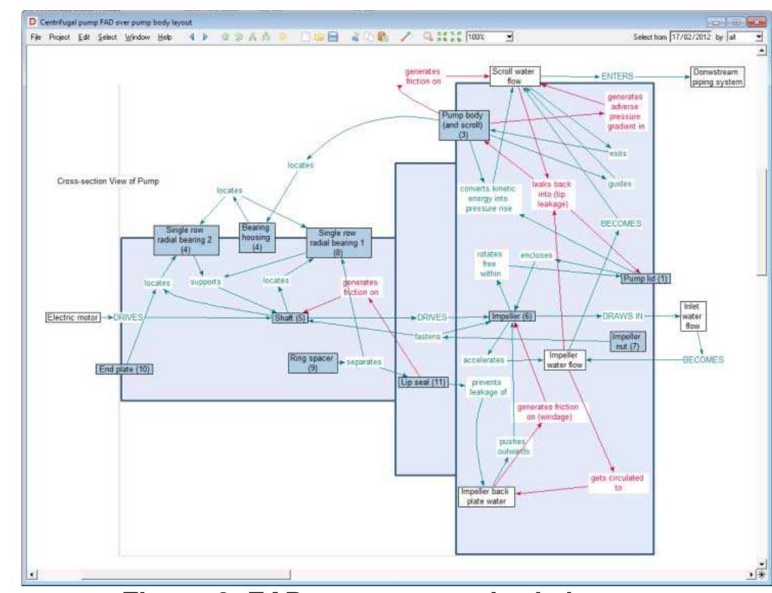The image size is (772, 593).
Task: Click the new blank document icon
Action: 306,37
